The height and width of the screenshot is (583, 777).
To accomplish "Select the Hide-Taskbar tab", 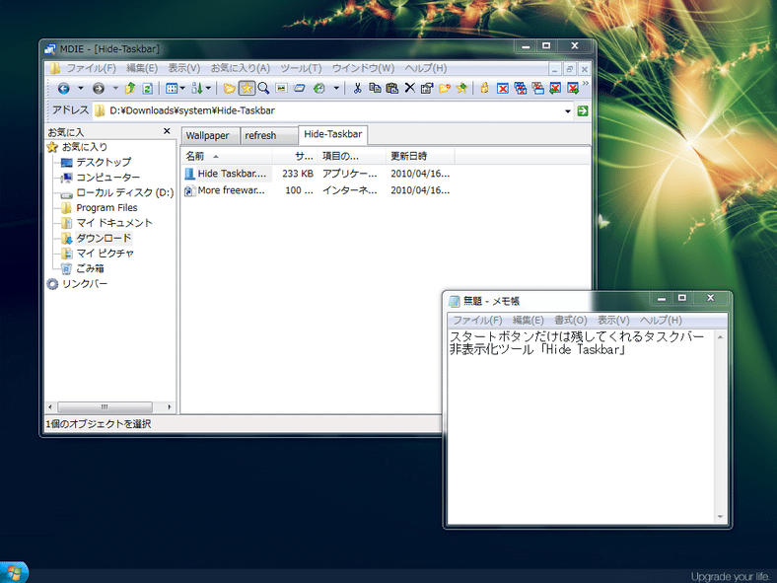I will [333, 134].
